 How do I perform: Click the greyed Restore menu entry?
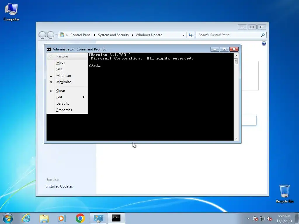tap(67, 56)
